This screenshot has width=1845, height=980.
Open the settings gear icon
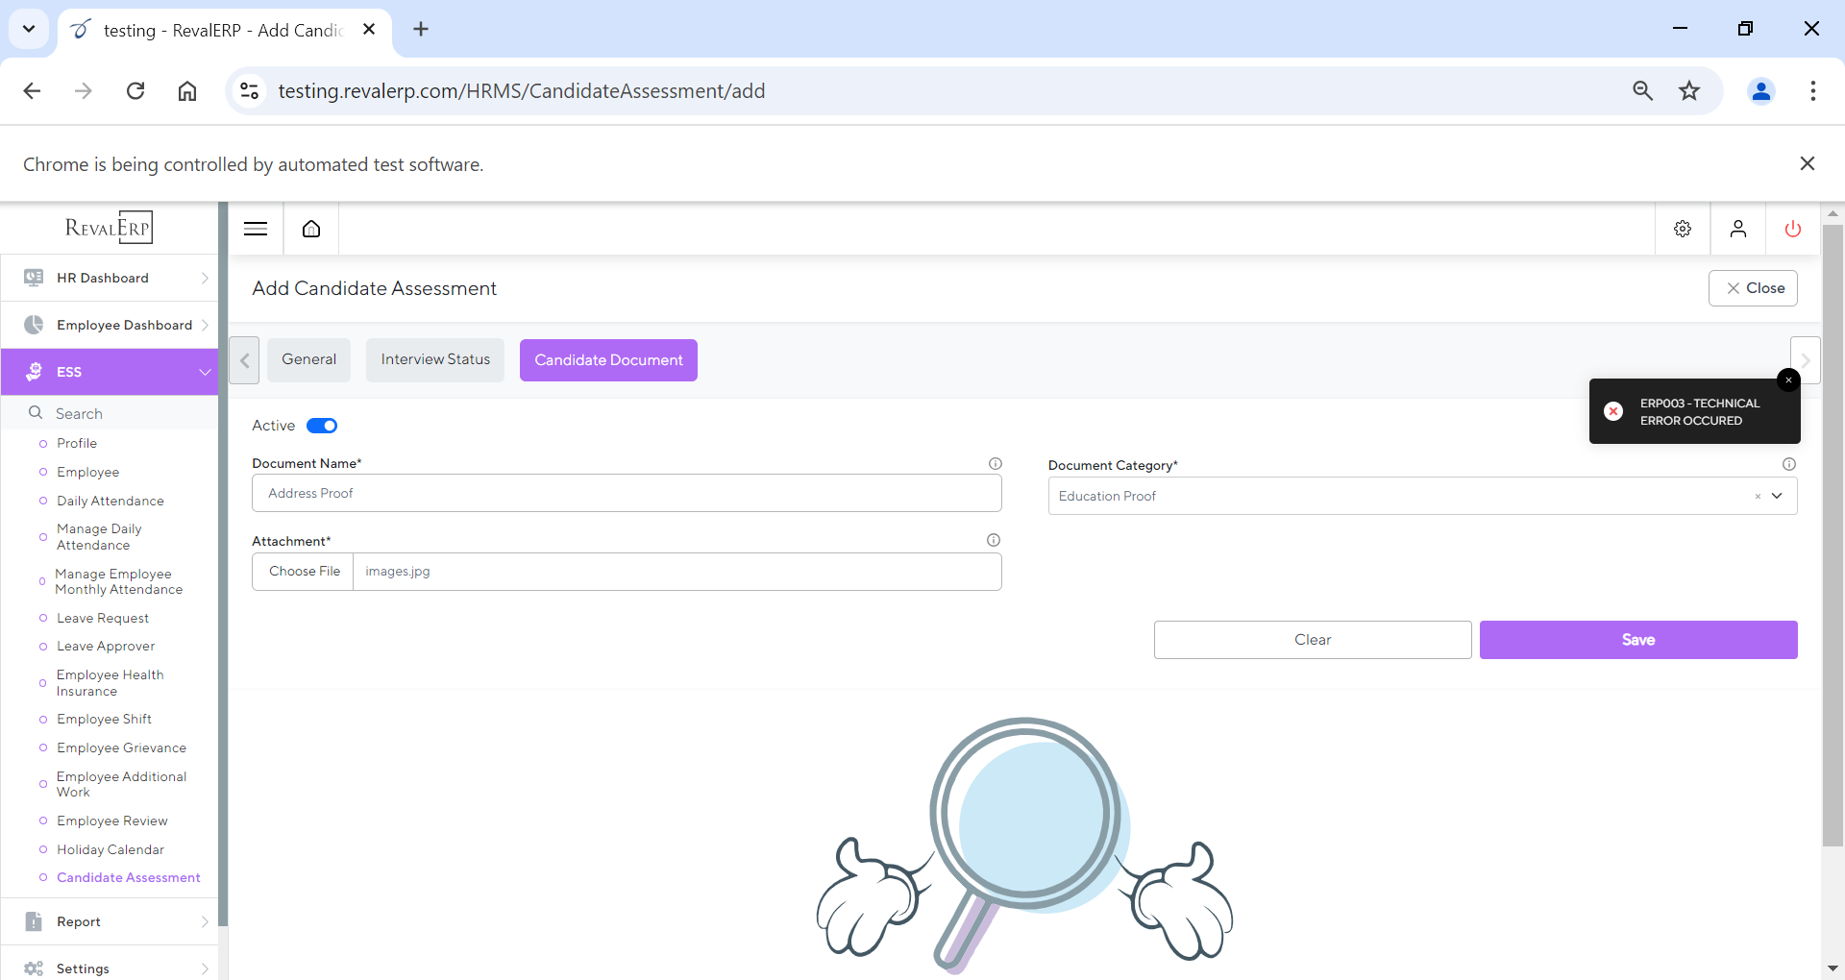pyautogui.click(x=1682, y=229)
